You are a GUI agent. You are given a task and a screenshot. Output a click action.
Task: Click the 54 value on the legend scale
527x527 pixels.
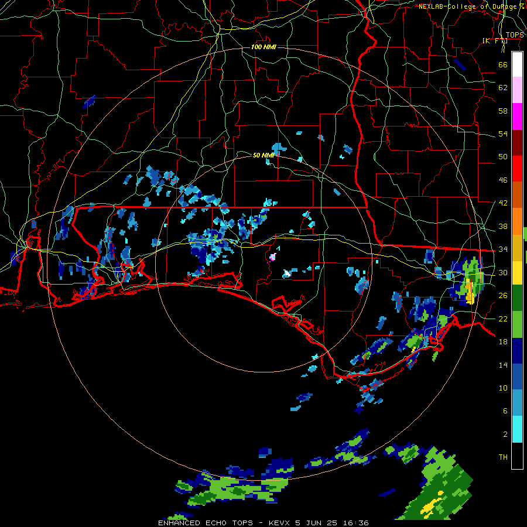point(503,134)
